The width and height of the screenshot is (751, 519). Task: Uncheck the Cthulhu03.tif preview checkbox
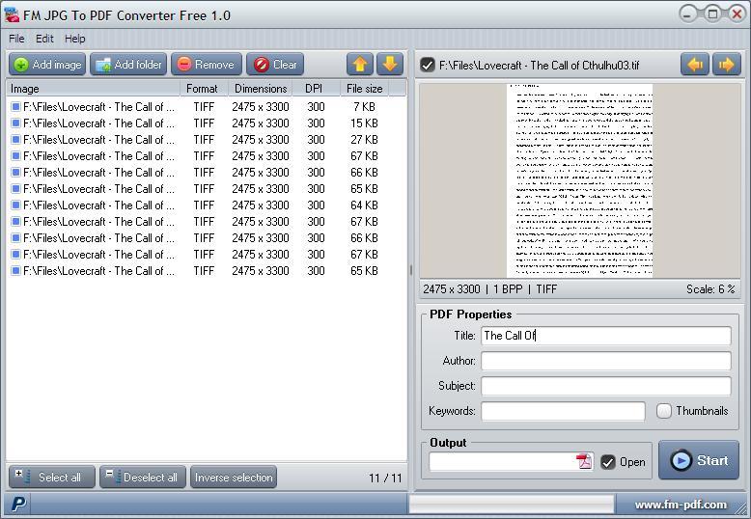pos(428,65)
